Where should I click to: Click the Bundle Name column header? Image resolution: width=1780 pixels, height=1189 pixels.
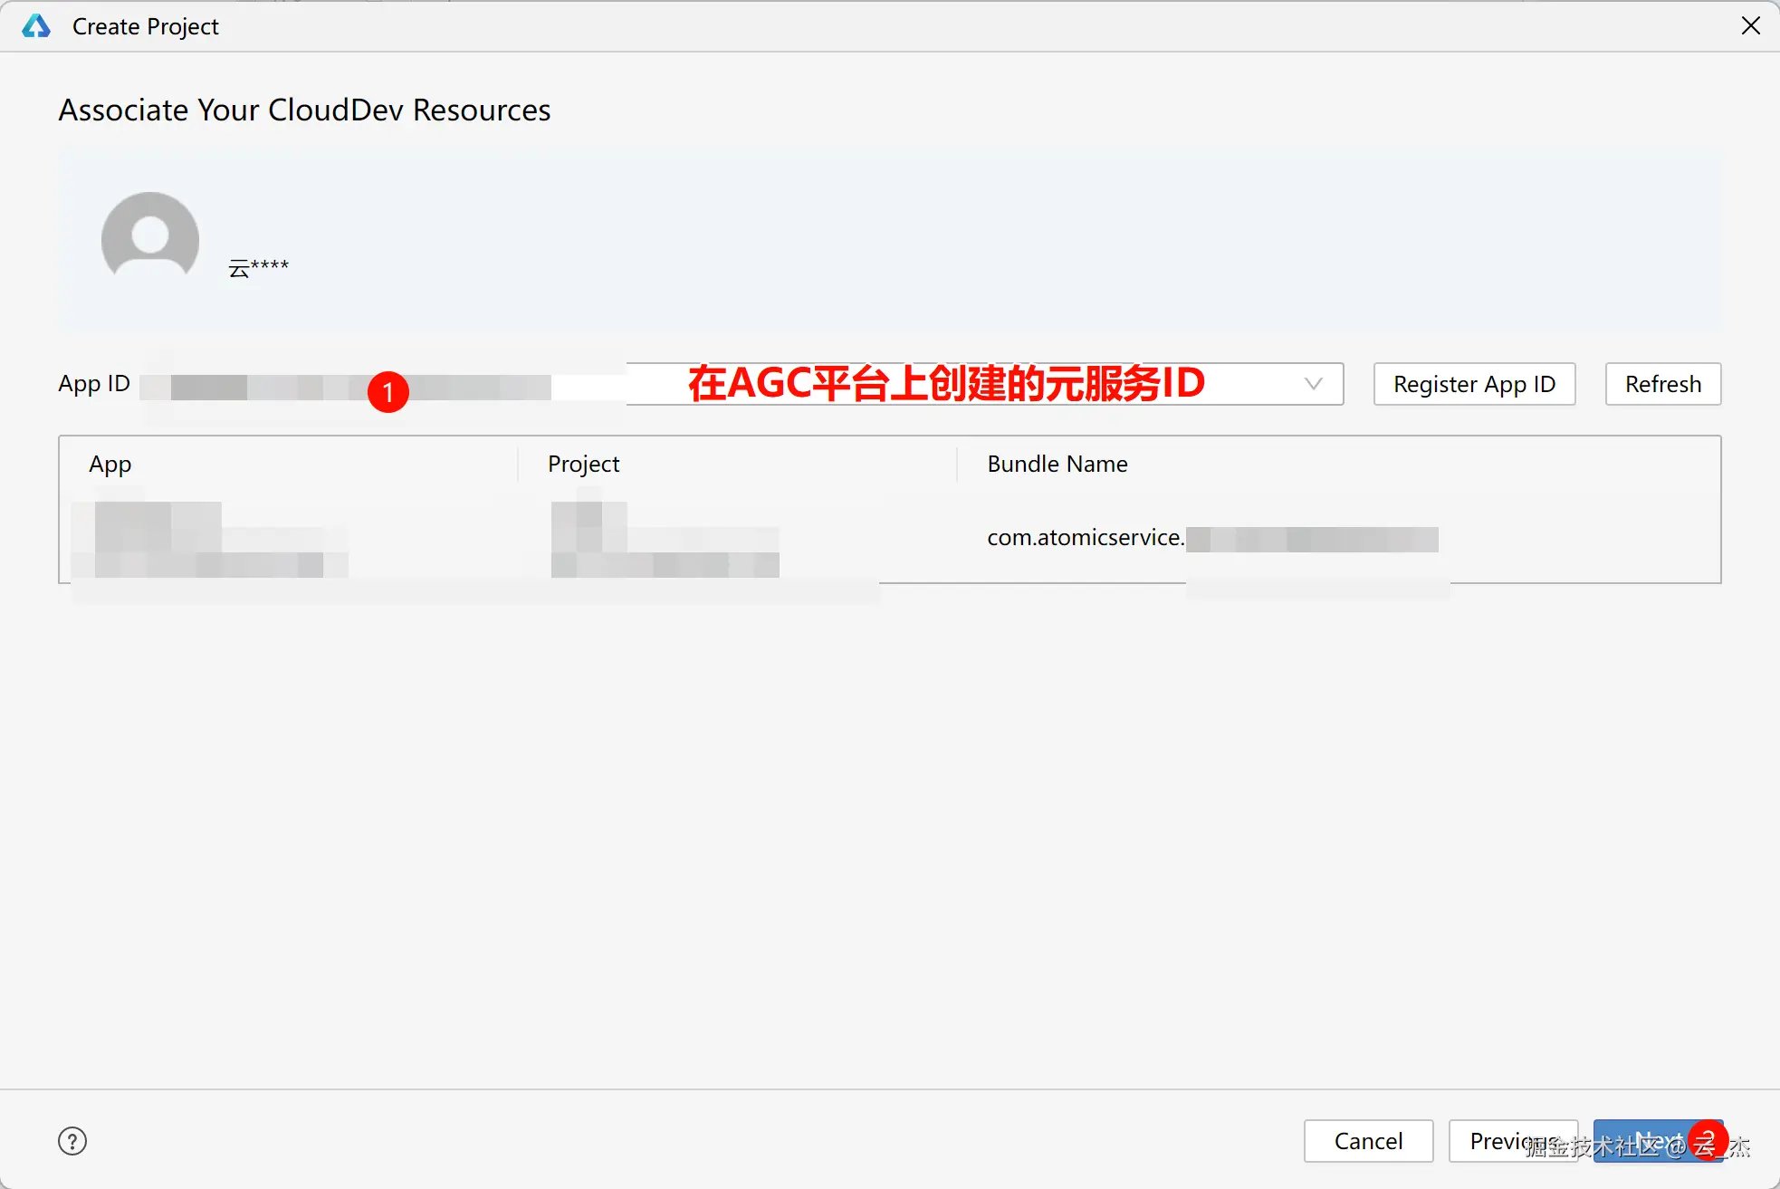(1057, 464)
